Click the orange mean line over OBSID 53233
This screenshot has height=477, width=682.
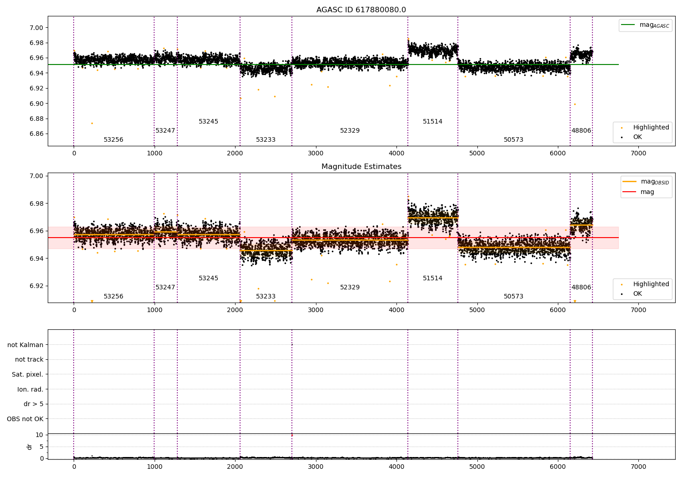click(x=266, y=250)
